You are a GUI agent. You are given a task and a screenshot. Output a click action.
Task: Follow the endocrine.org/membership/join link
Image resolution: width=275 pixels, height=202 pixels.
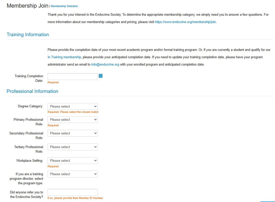185,22
